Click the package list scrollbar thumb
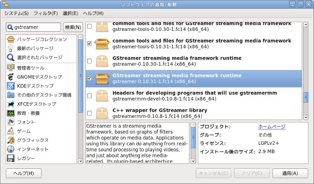The height and width of the screenshot is (184, 314). [306, 97]
